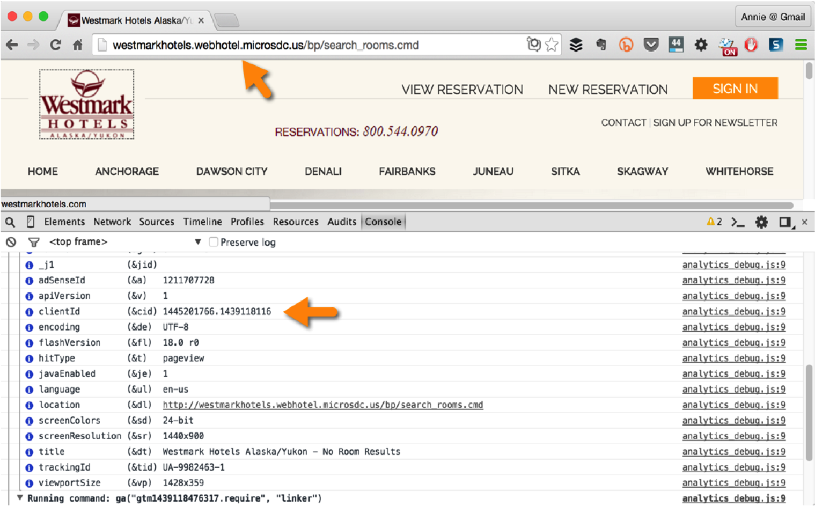
Task: Open the Timeline tab
Action: (x=202, y=222)
